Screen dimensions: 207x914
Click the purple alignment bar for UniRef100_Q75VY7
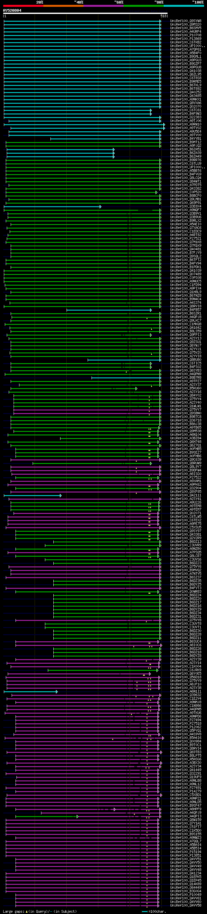click(x=87, y=410)
